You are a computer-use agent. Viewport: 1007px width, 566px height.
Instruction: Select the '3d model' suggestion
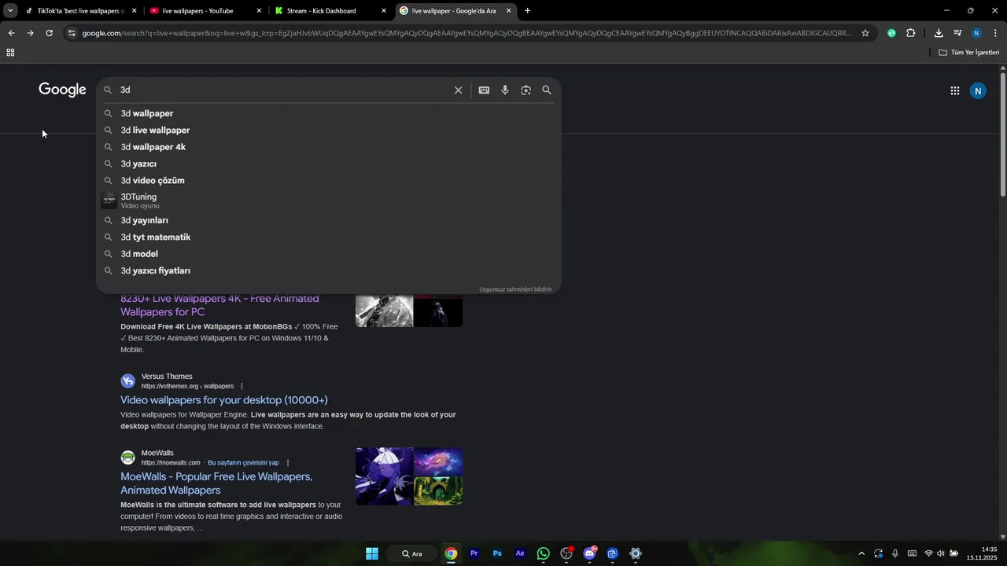pos(329,254)
